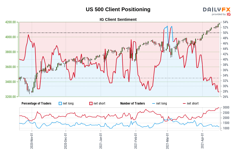Click the 'US 500 Client Positioning' title
Viewport: 240px width, 160px height.
click(118, 9)
